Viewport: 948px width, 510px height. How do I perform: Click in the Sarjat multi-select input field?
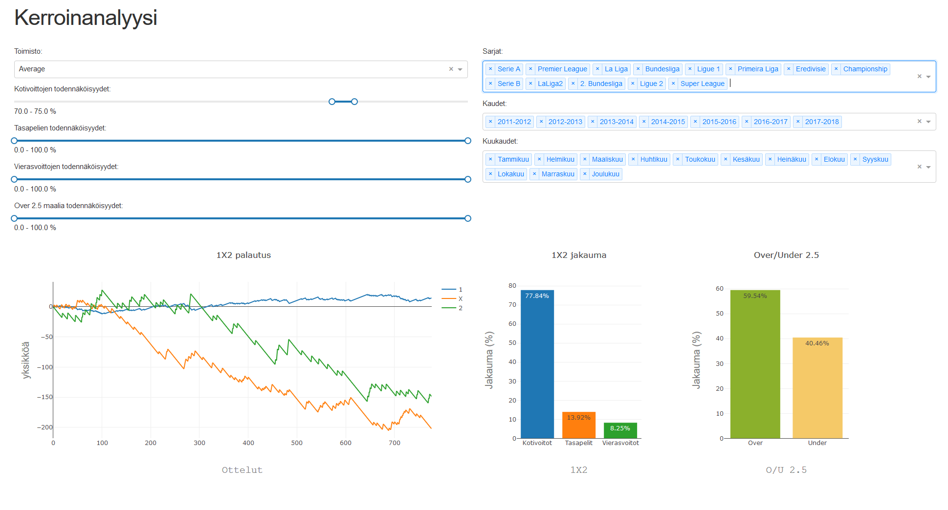(807, 84)
